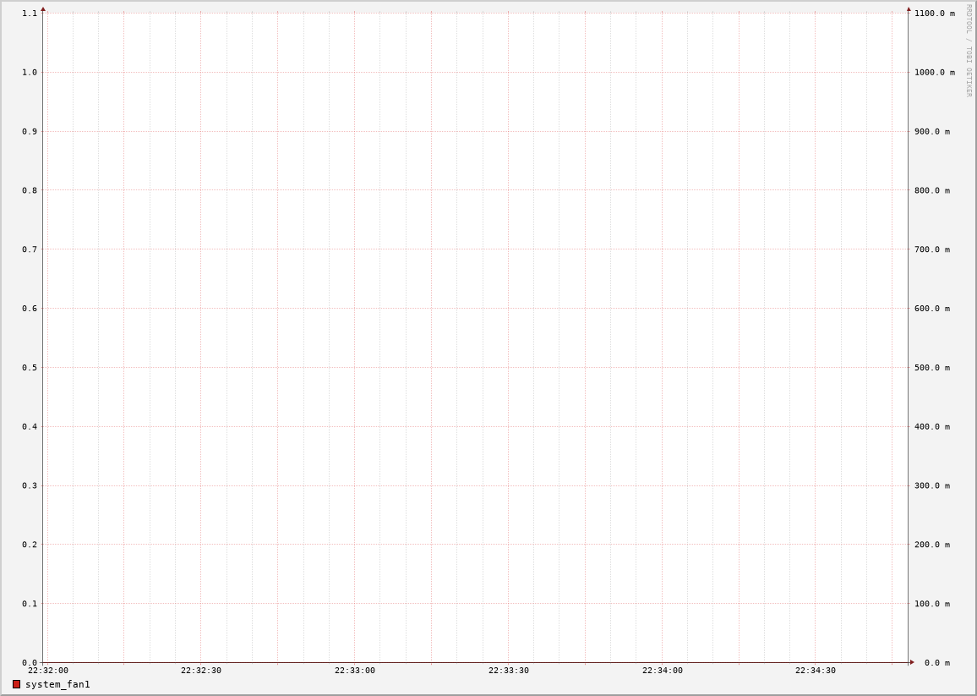Click the RRDTOOL / TOBI OETIKER watermark
Image resolution: width=977 pixels, height=696 pixels.
pyautogui.click(x=969, y=51)
